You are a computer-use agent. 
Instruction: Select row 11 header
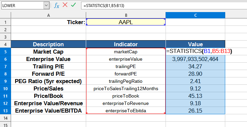(x=5, y=96)
